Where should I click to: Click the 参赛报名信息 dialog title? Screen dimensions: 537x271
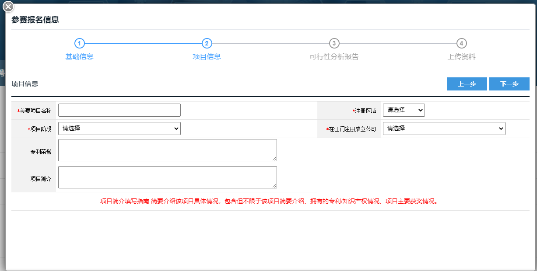click(35, 20)
